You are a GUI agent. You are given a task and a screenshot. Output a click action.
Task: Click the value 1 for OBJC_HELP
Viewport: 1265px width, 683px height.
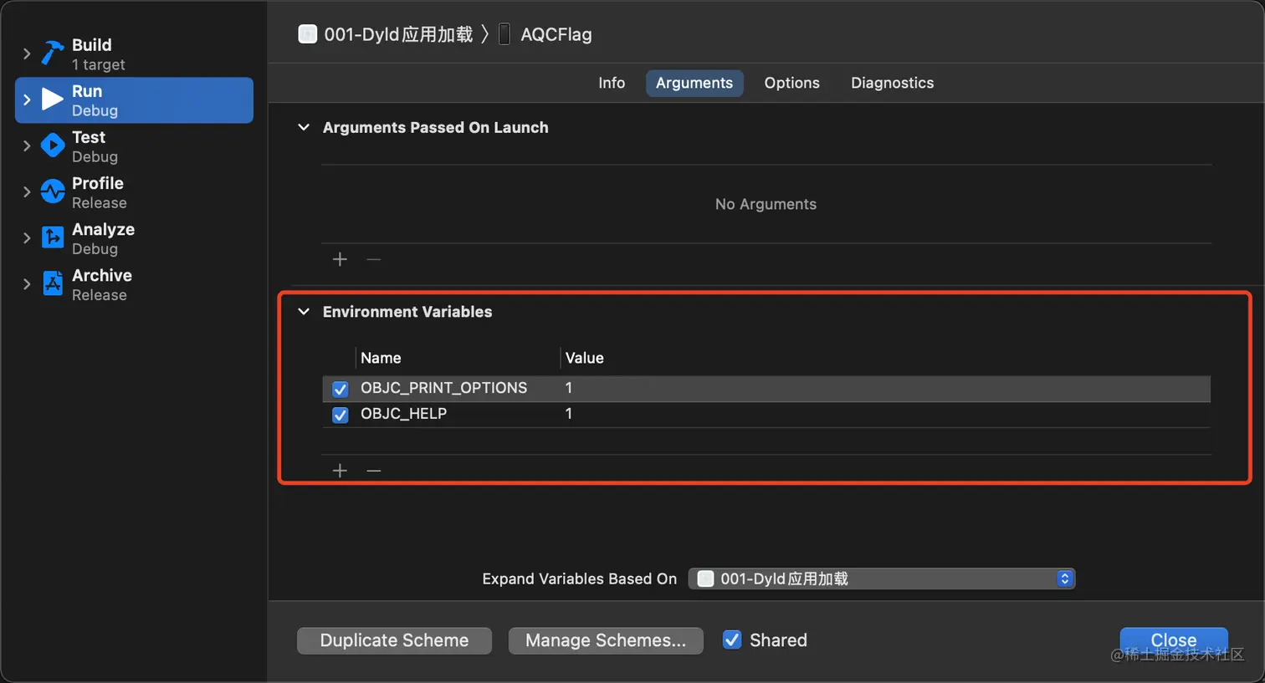pyautogui.click(x=569, y=414)
